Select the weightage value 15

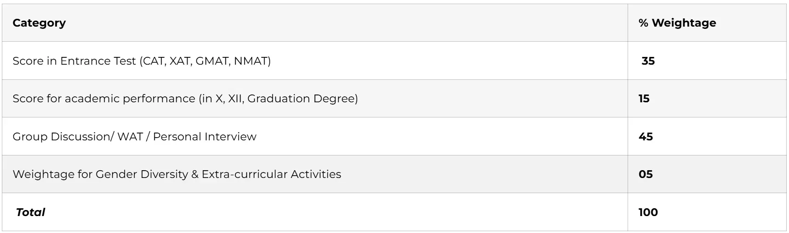click(644, 99)
